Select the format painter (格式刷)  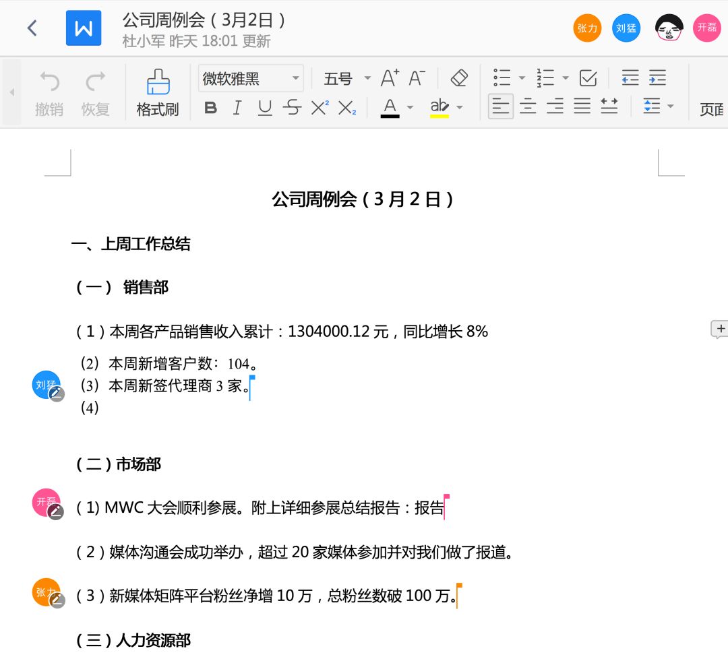tap(158, 93)
